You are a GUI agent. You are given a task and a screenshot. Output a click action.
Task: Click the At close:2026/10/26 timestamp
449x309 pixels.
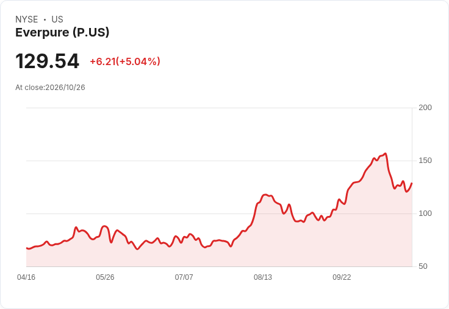point(50,88)
